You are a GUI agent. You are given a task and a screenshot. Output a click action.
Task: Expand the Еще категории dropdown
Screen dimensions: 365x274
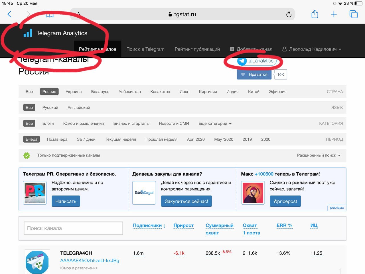click(215, 124)
